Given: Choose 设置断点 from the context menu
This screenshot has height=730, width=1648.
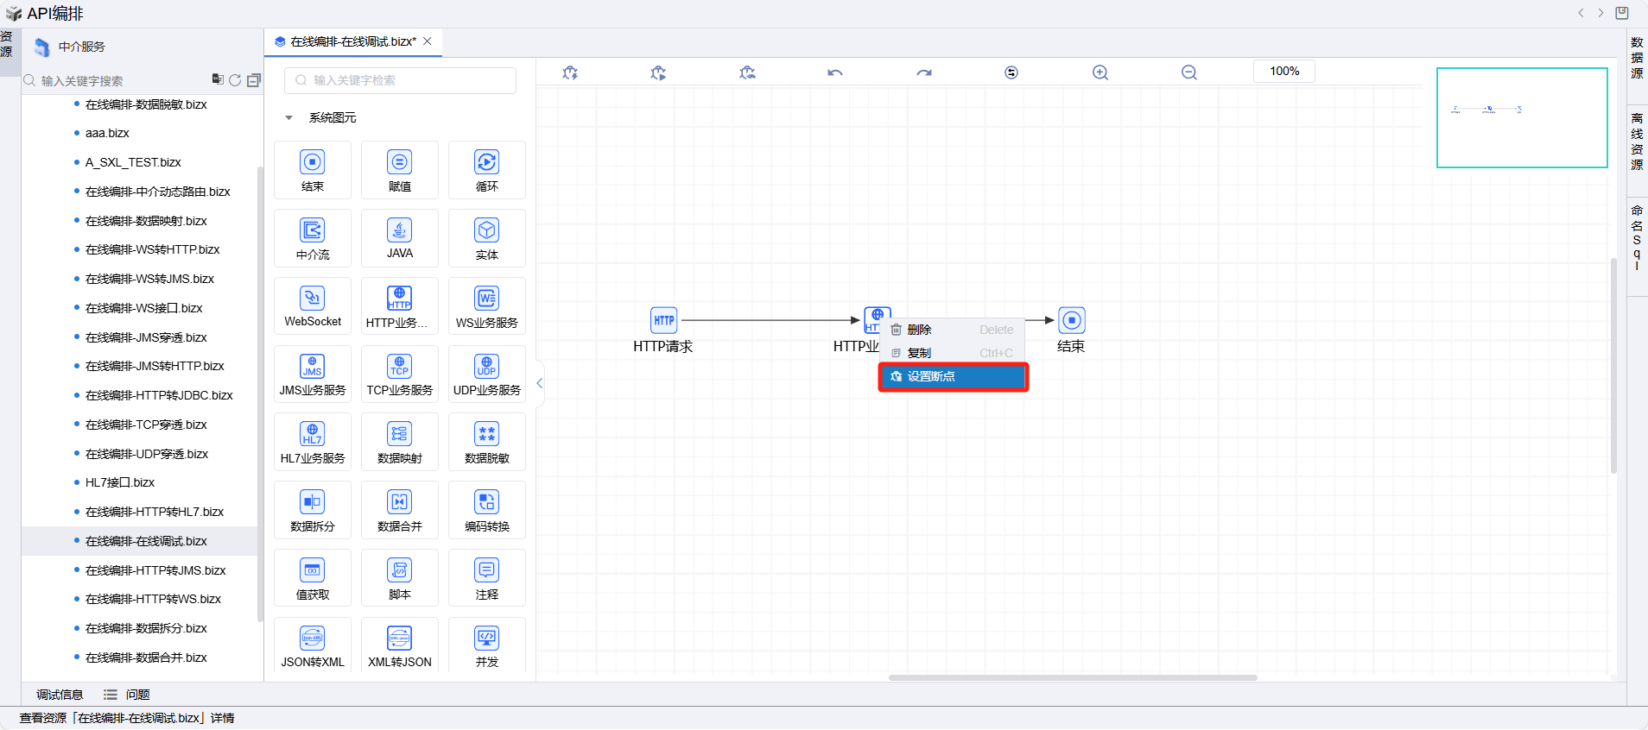Looking at the screenshot, I should point(953,377).
